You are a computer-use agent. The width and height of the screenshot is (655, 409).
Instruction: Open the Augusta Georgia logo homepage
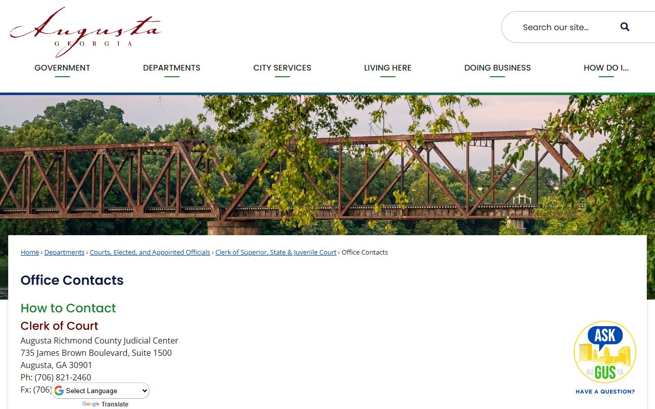click(x=85, y=32)
